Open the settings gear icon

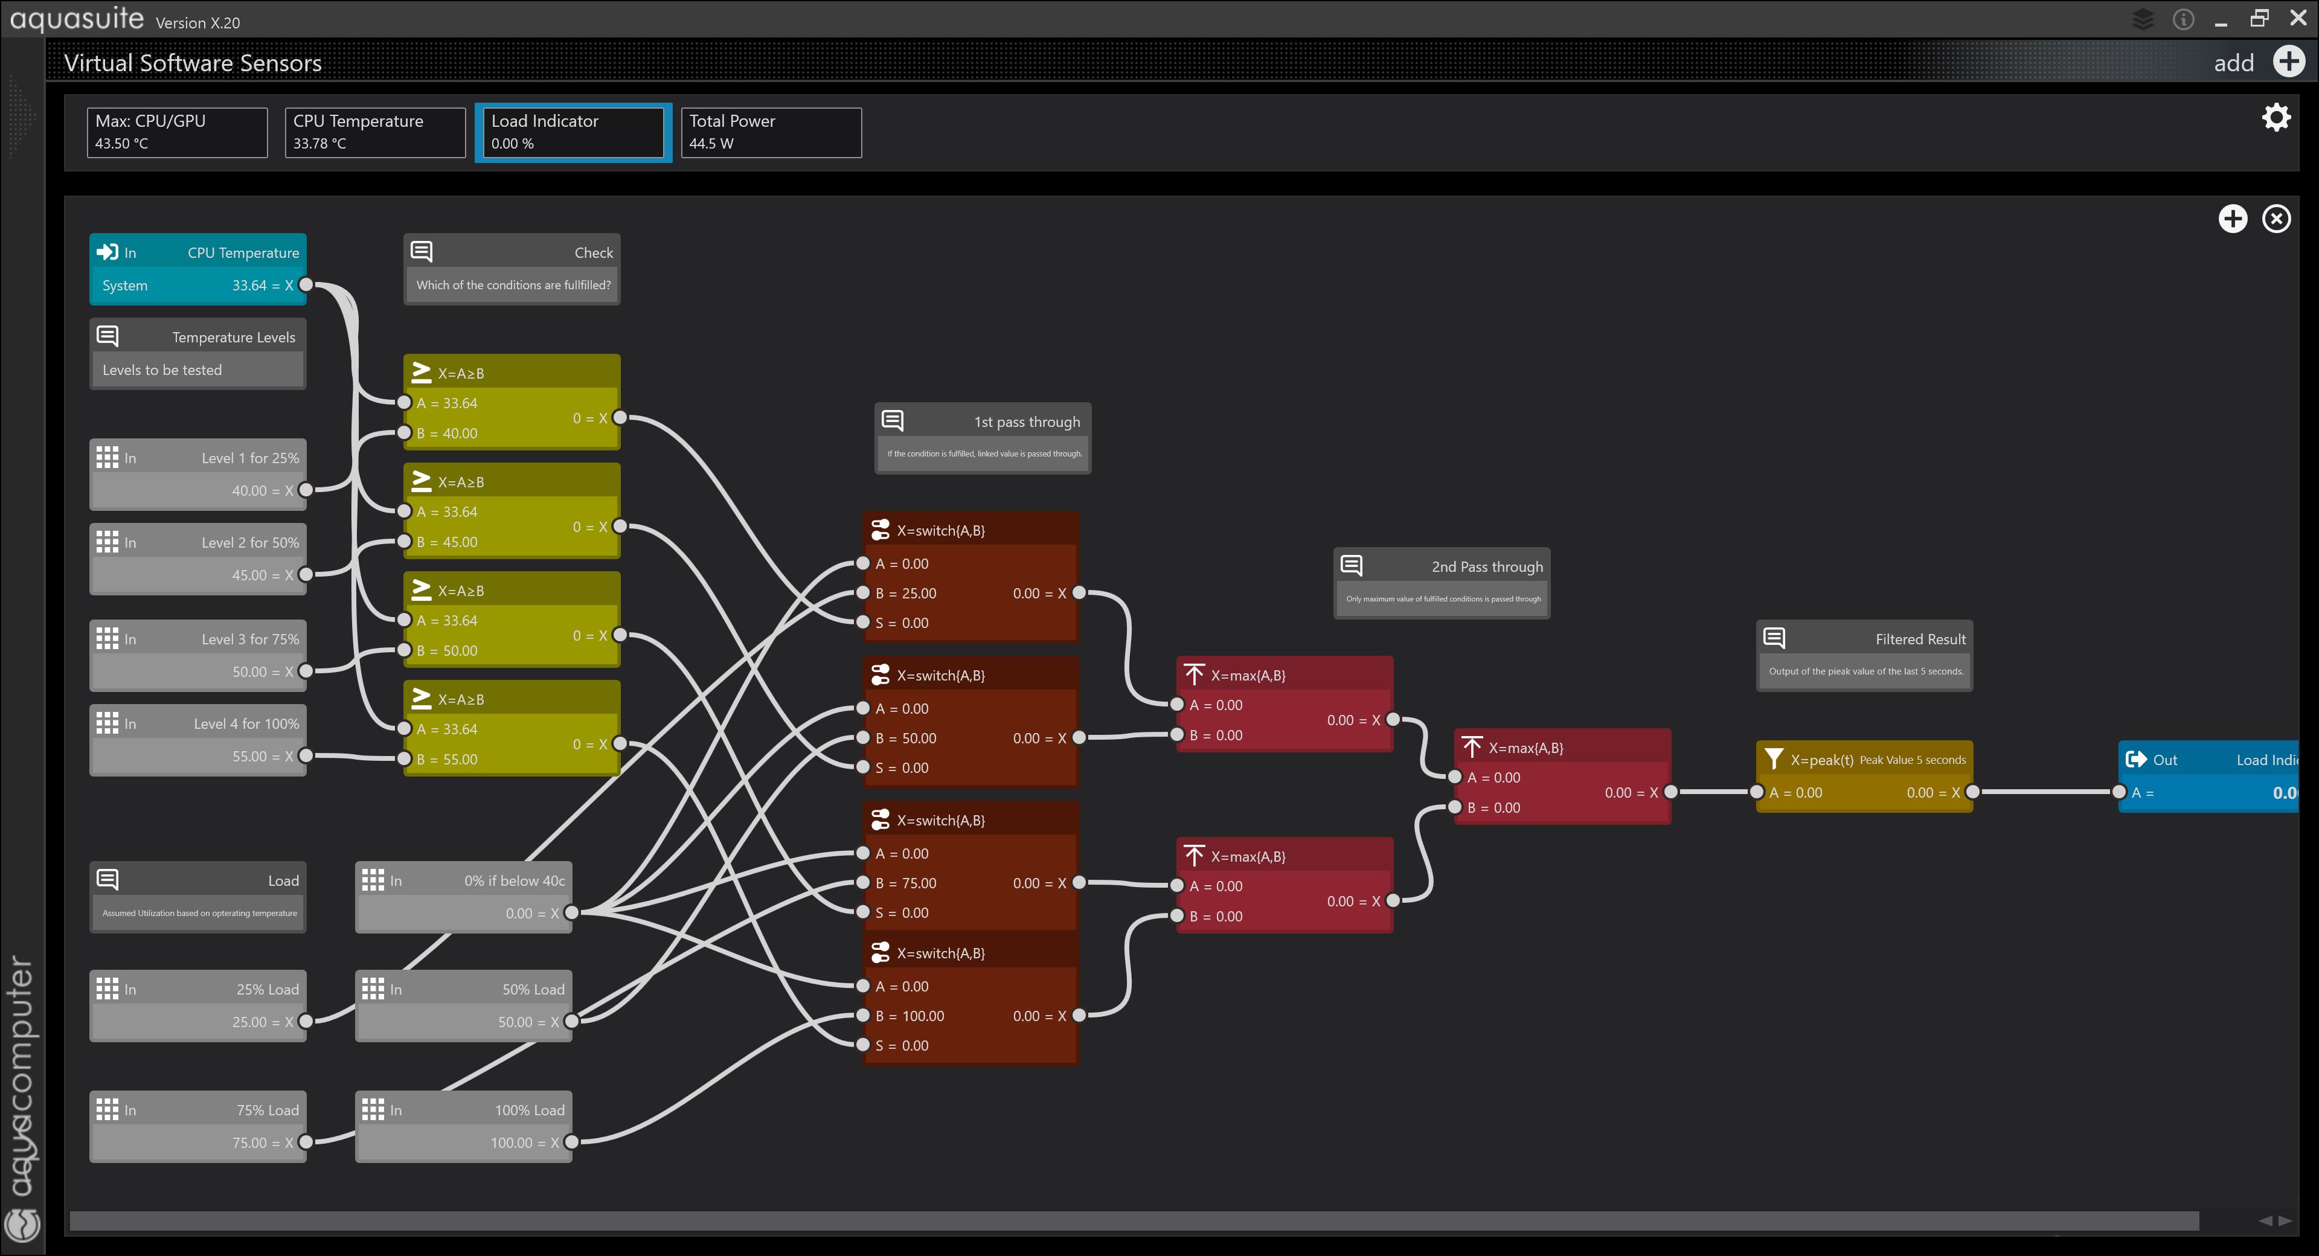(x=2276, y=118)
